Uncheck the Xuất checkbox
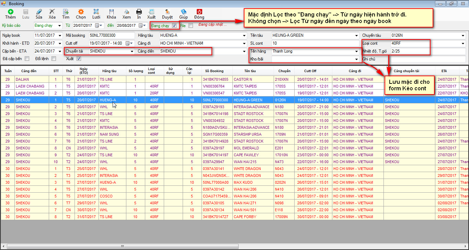This screenshot has width=469, height=250. click(x=79, y=58)
